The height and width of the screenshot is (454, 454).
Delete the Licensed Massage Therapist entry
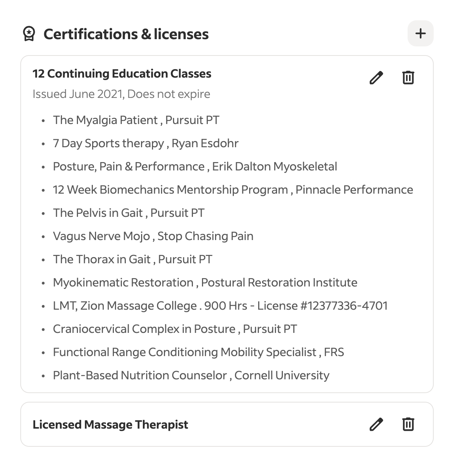(408, 424)
